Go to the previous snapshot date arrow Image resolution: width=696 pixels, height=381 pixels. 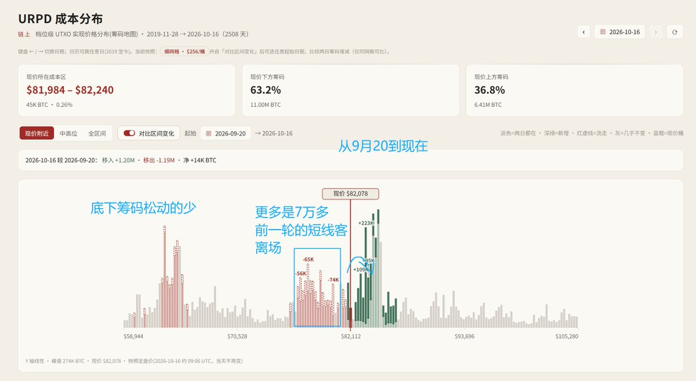(583, 32)
